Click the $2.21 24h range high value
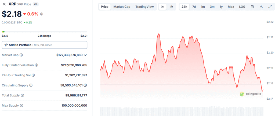 click(84, 36)
